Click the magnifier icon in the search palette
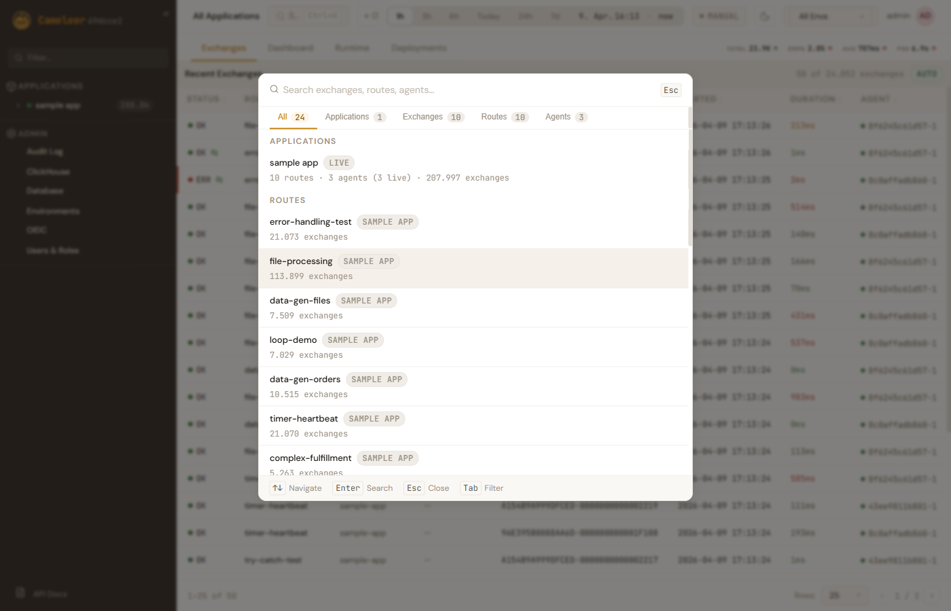Screen dimensions: 951x611 274,90
